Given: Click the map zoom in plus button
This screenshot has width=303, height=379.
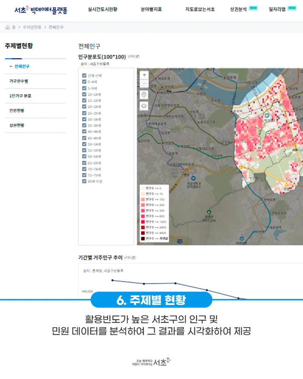Looking at the screenshot, I should coord(144,74).
